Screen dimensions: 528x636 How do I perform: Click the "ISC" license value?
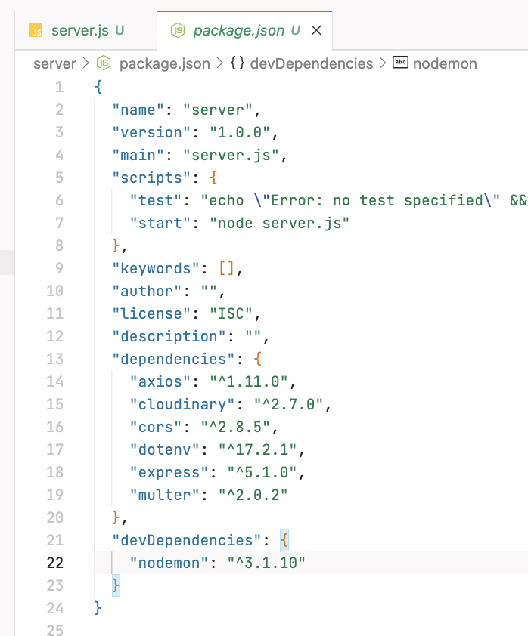pos(231,314)
